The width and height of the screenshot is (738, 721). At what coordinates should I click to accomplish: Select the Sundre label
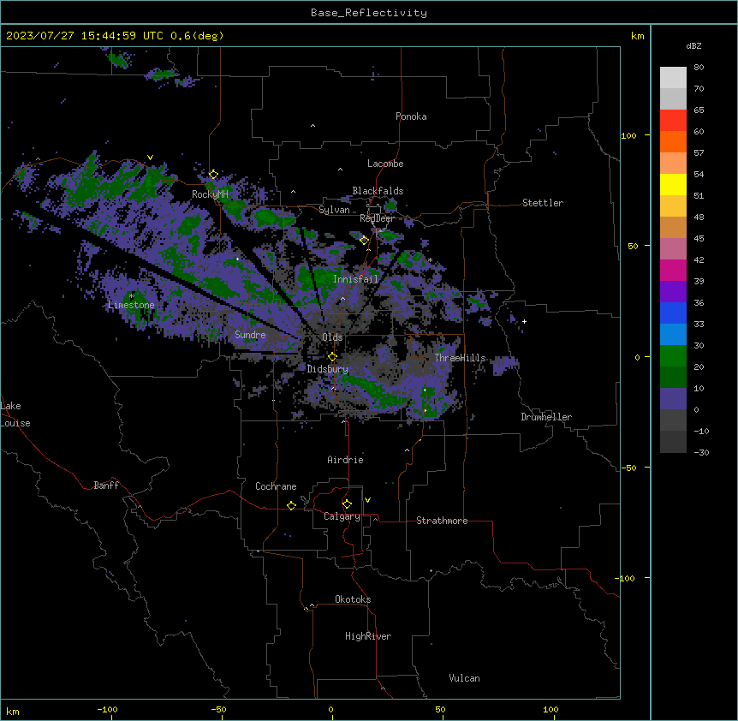click(x=250, y=335)
